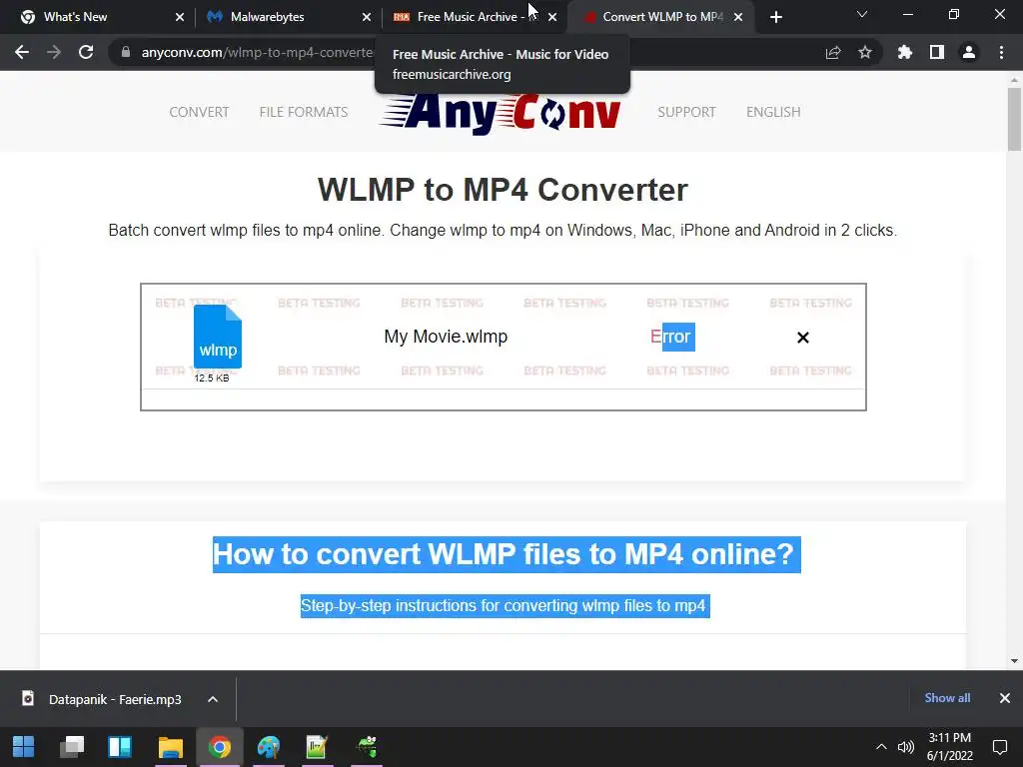Open the FILE FORMATS menu
Image resolution: width=1023 pixels, height=767 pixels.
pos(304,112)
